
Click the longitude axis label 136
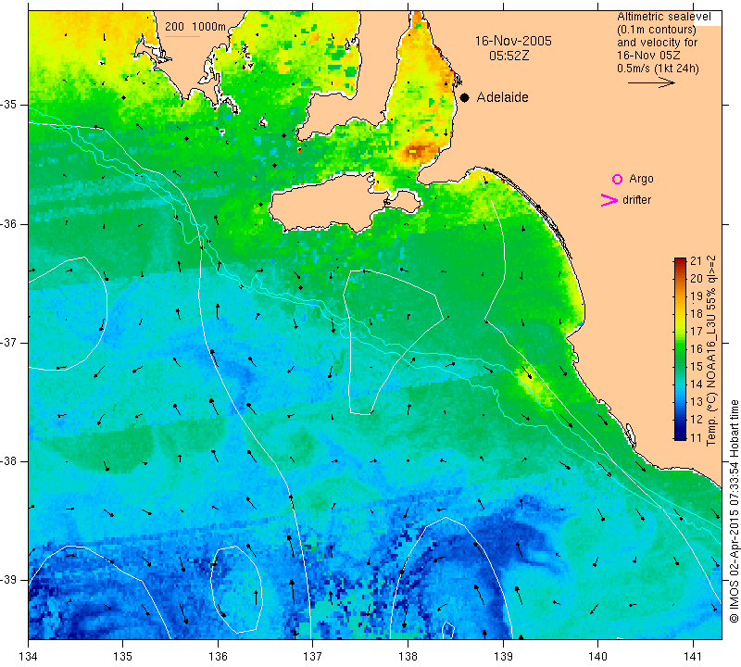click(218, 657)
